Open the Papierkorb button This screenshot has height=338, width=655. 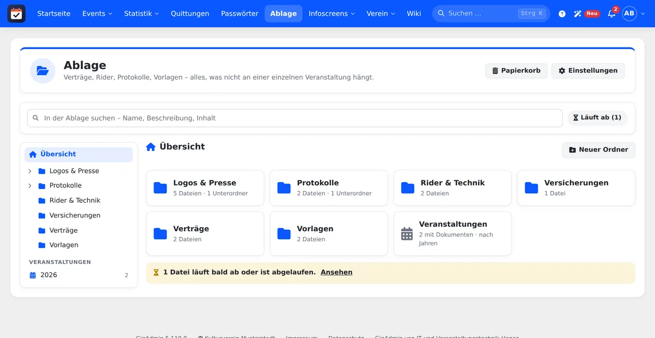coord(516,71)
